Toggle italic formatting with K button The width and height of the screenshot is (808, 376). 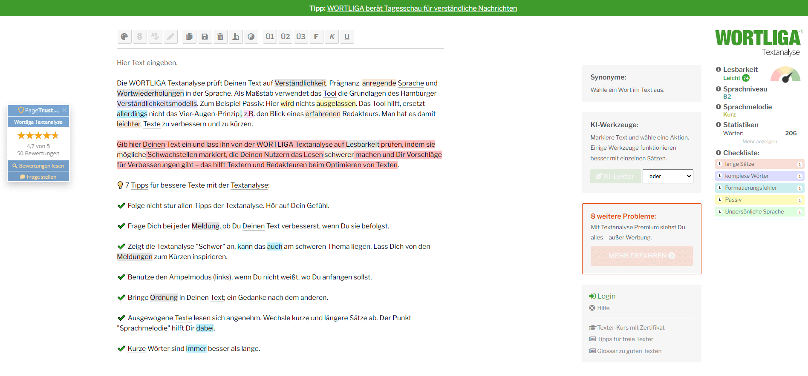[332, 37]
